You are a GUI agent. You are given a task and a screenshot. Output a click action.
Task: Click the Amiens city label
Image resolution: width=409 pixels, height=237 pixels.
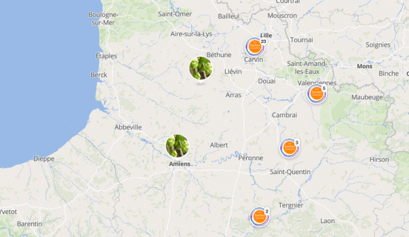180,164
